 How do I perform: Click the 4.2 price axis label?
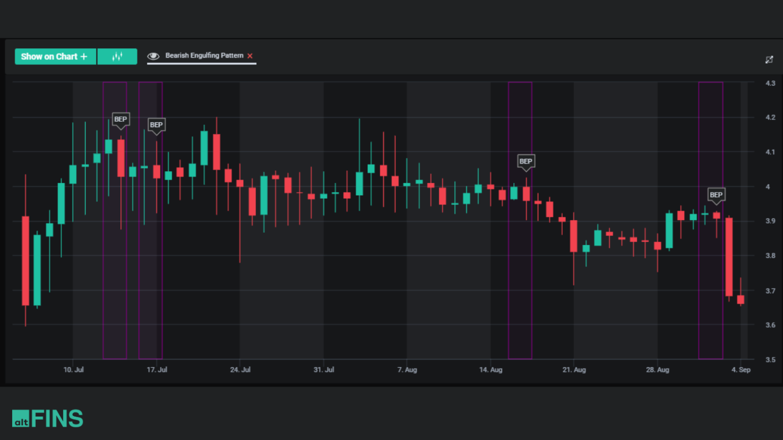pyautogui.click(x=770, y=117)
